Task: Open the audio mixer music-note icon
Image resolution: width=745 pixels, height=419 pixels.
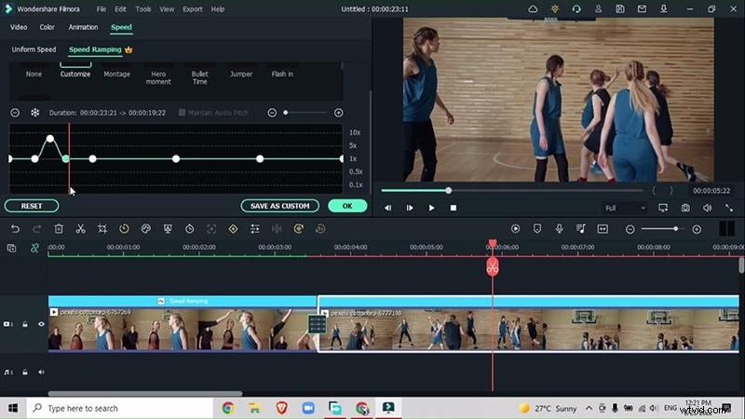Action: click(x=581, y=229)
